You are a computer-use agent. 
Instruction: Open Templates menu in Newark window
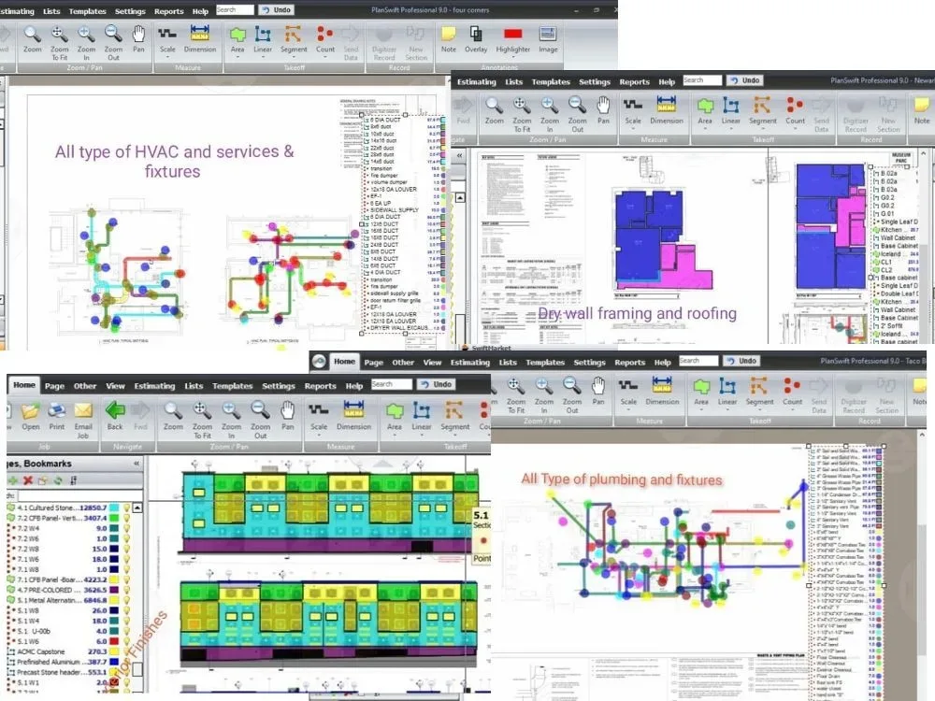pos(551,82)
